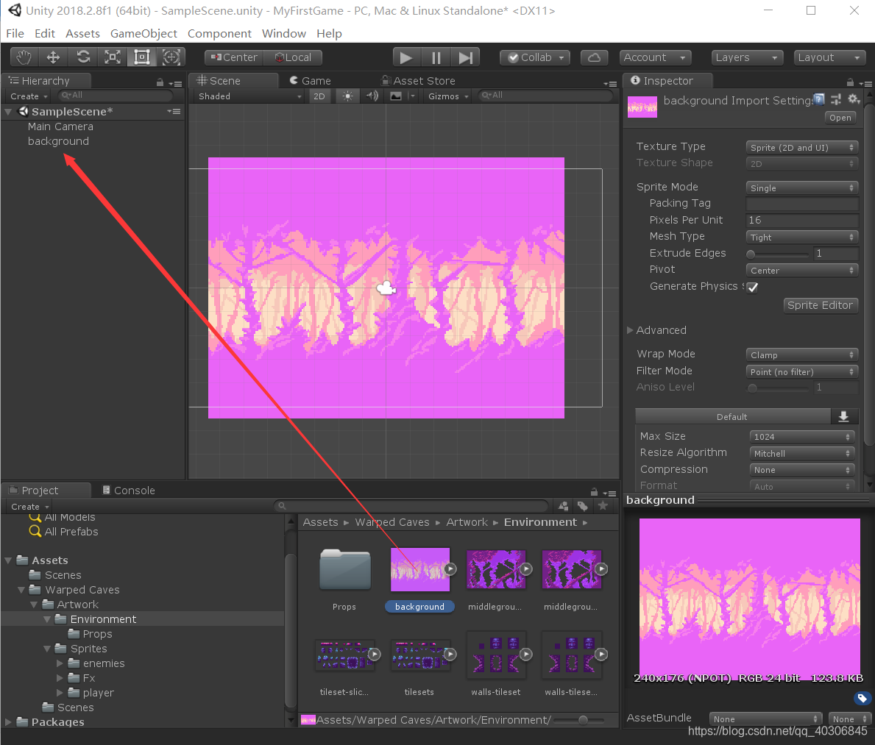Switch to the Asset Store tab

419,81
